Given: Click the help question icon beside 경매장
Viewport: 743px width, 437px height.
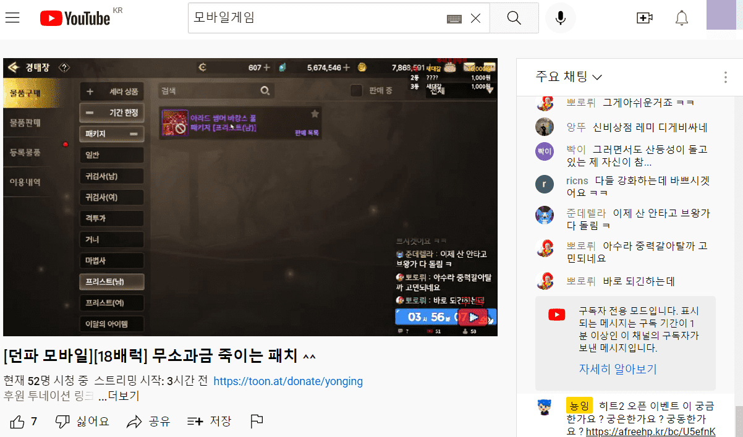Looking at the screenshot, I should 64,67.
